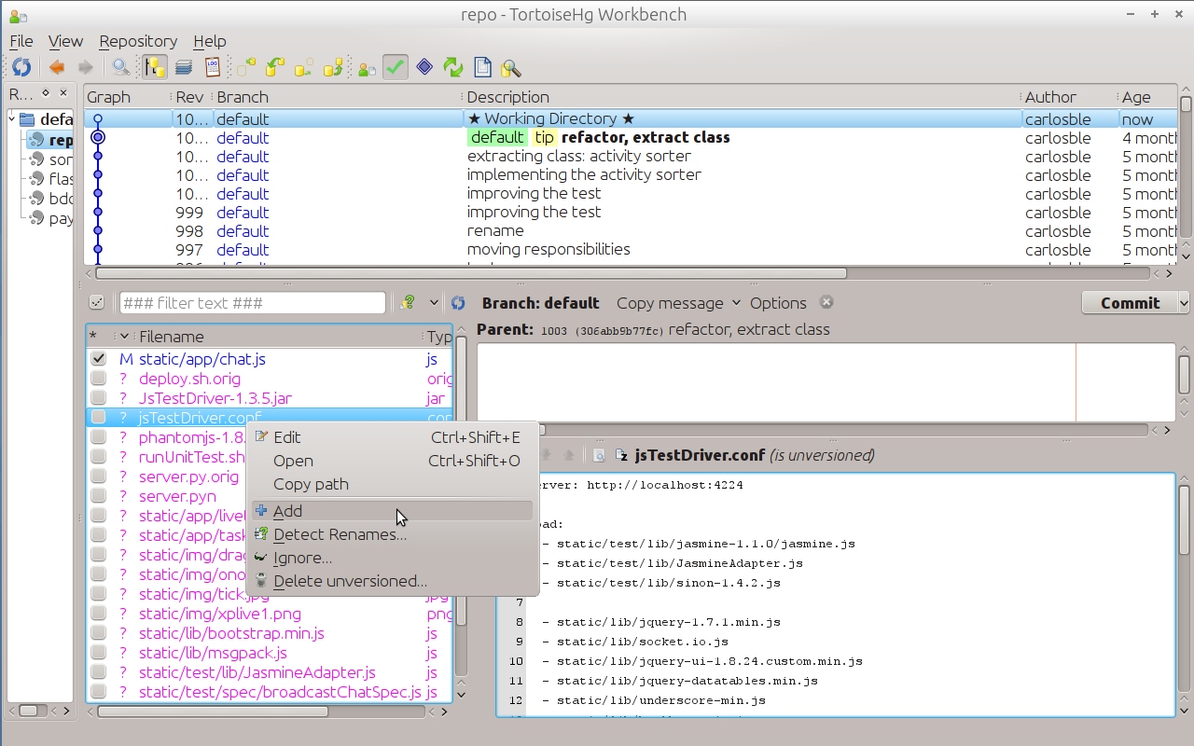Show the LOG clipboard icon
Viewport: 1194px width, 746px height.
pos(213,67)
